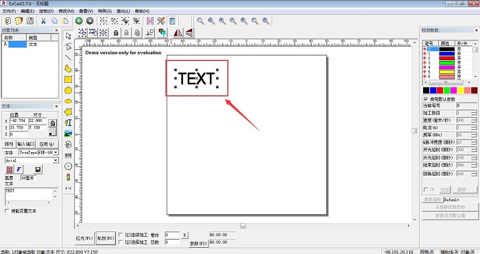The height and width of the screenshot is (254, 480).
Task: Enable the variable text checkbox
Action: pyautogui.click(x=7, y=211)
